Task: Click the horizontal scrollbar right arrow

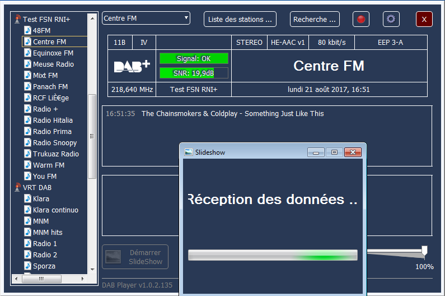Action: [83, 279]
